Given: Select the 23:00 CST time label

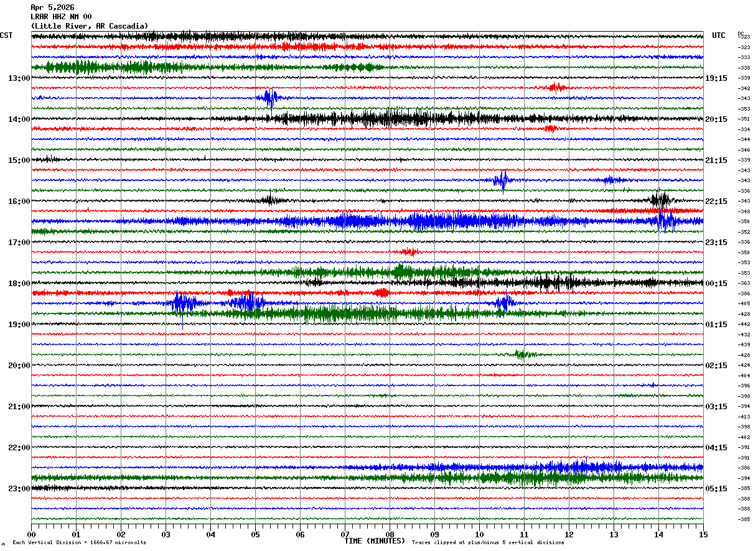Looking at the screenshot, I should (x=19, y=488).
